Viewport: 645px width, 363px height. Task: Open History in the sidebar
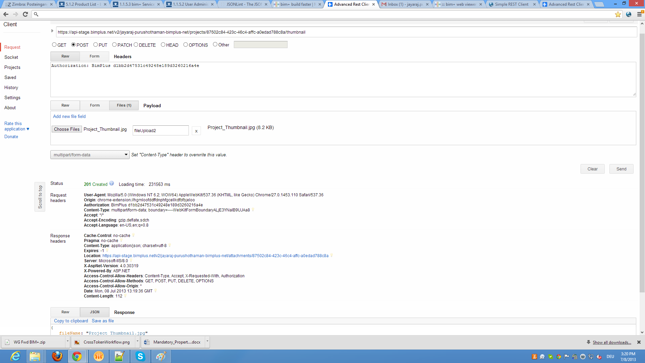tap(11, 87)
